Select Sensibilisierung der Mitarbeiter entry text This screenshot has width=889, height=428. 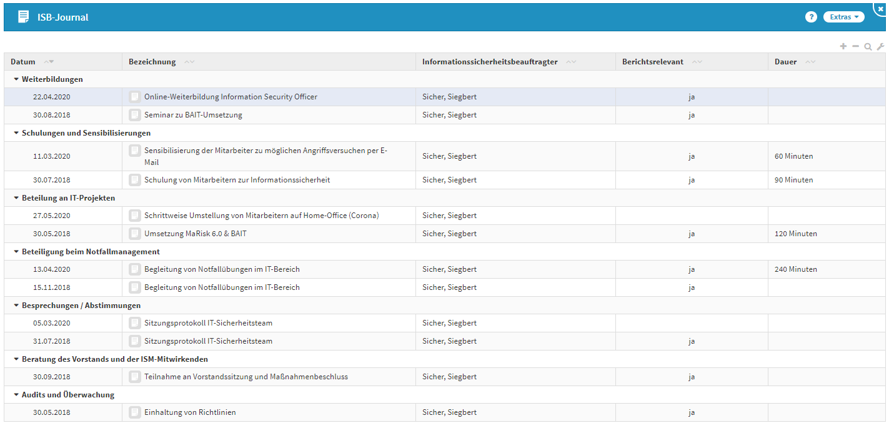(x=266, y=156)
